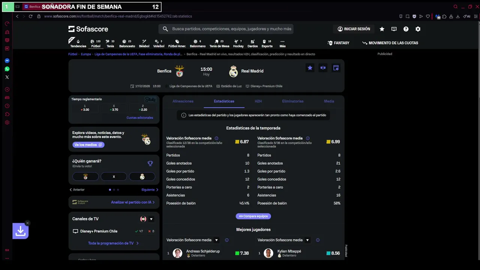
Task: Open Sofascore settings gear icon
Action: pyautogui.click(x=418, y=29)
